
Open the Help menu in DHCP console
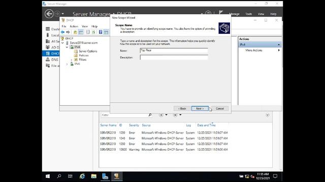point(94,26)
